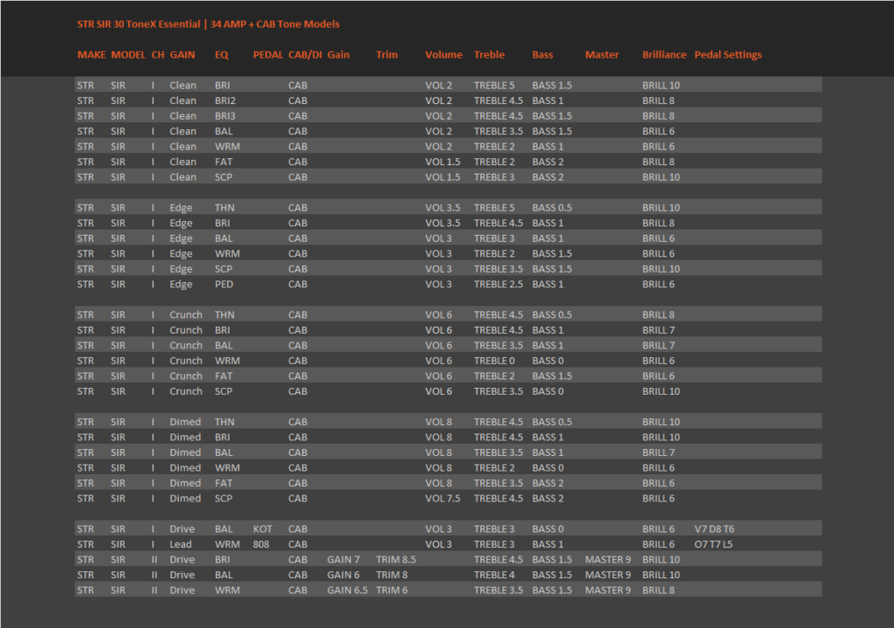The width and height of the screenshot is (894, 628).
Task: Click the MODEL column header
Action: pyautogui.click(x=128, y=55)
